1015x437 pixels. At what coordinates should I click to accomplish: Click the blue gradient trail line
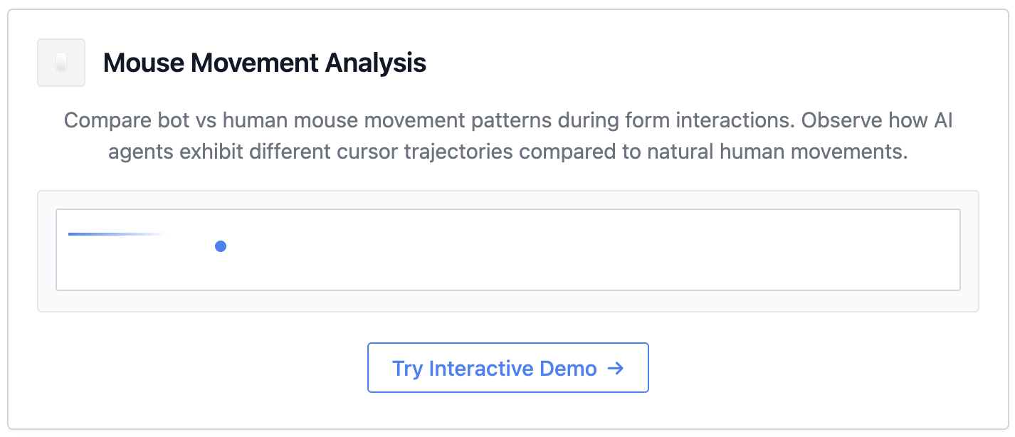(x=107, y=234)
